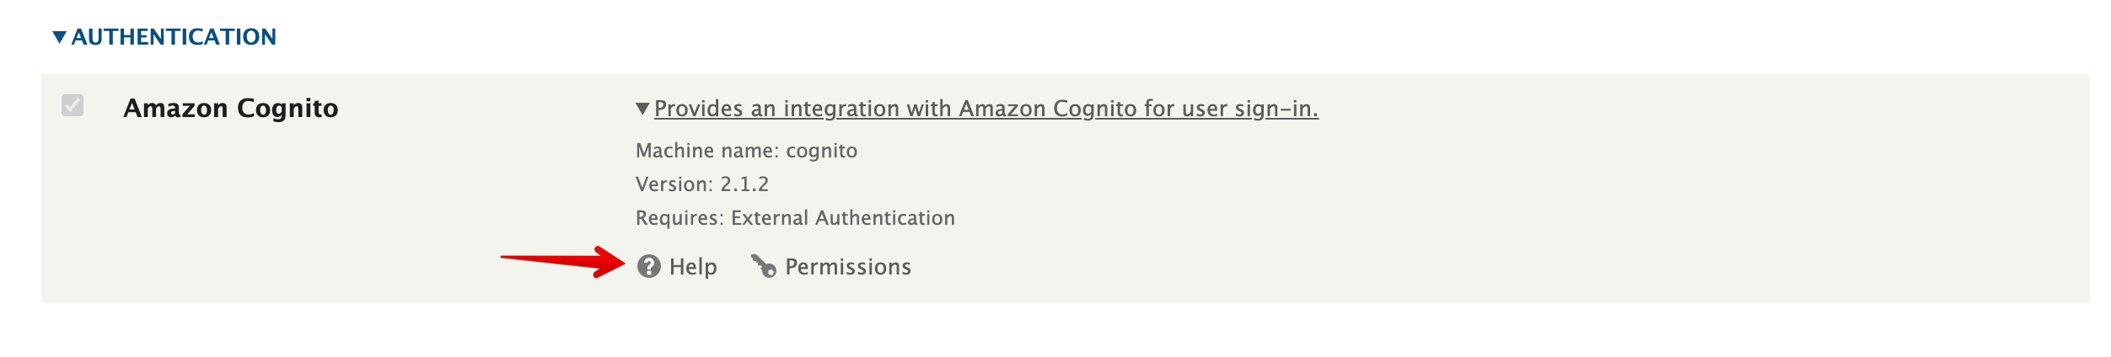
Task: Open the Help link for Amazon Cognito
Action: 693,267
